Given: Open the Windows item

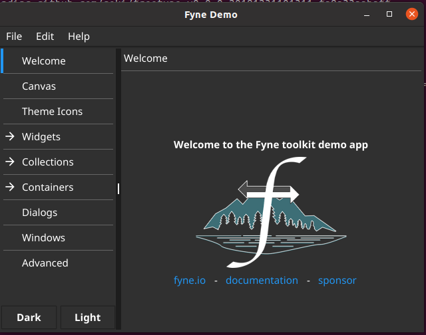Looking at the screenshot, I should (x=58, y=238).
